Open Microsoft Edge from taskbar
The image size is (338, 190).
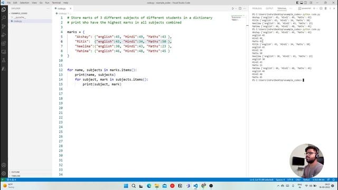(x=149, y=186)
